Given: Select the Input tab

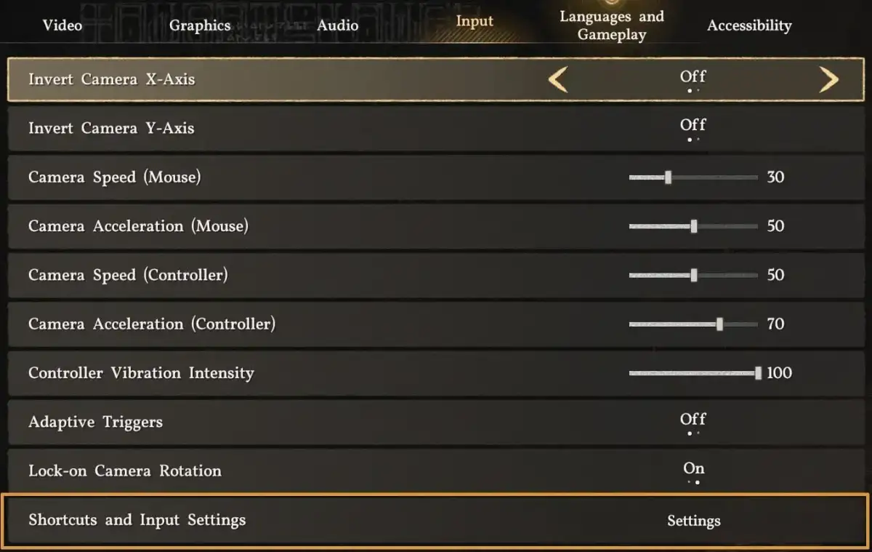Looking at the screenshot, I should pos(474,22).
